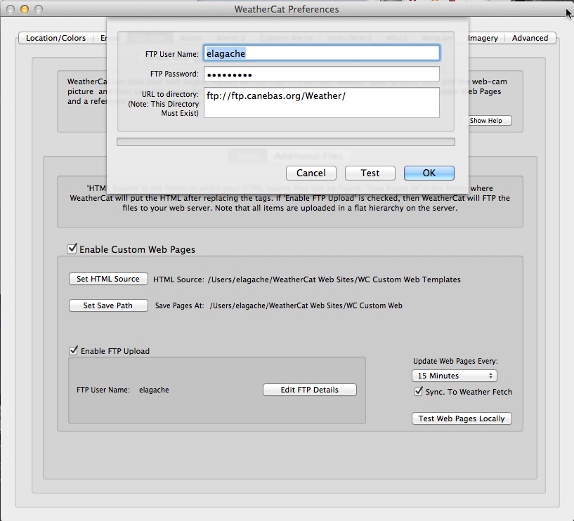Click the URL to directory text box
This screenshot has width=574, height=521.
[321, 103]
